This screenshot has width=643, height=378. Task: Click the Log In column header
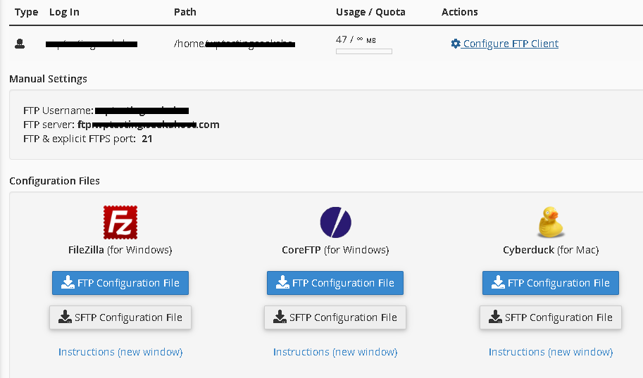click(64, 12)
